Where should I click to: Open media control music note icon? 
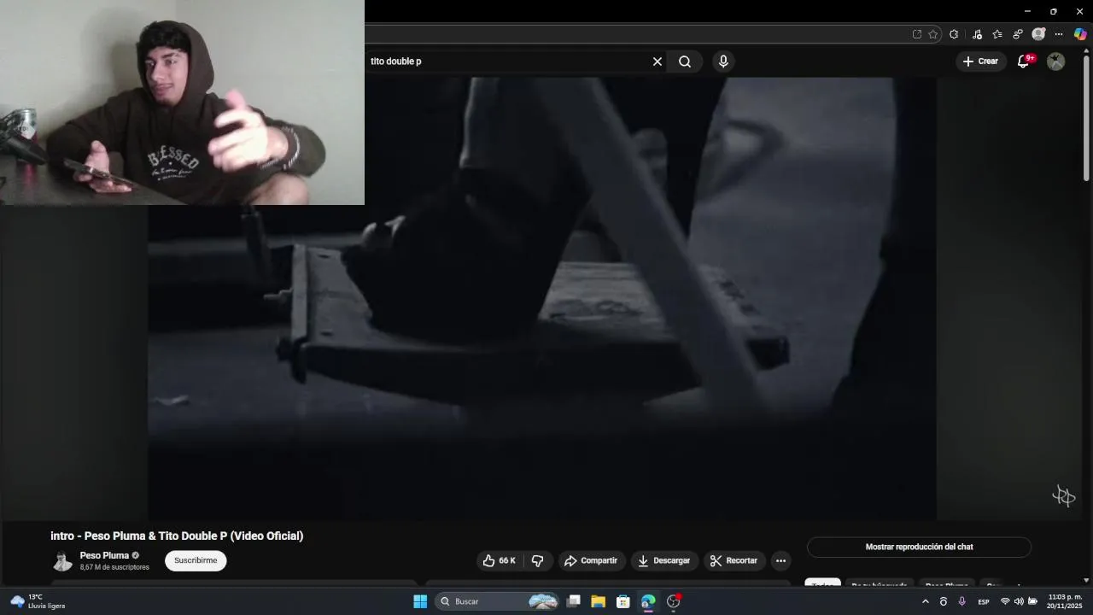[x=978, y=34]
